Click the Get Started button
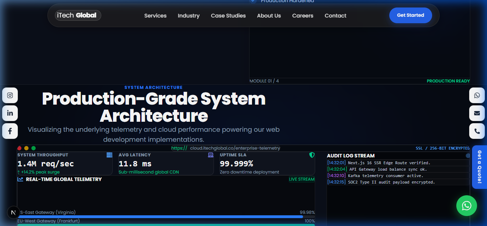This screenshot has height=226, width=487. (411, 15)
